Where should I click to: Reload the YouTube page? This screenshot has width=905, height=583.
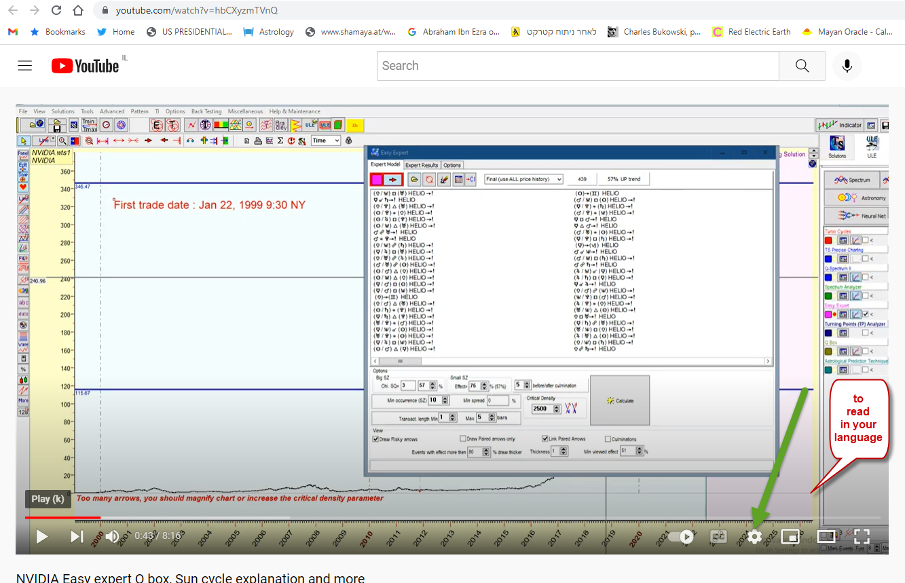click(56, 10)
